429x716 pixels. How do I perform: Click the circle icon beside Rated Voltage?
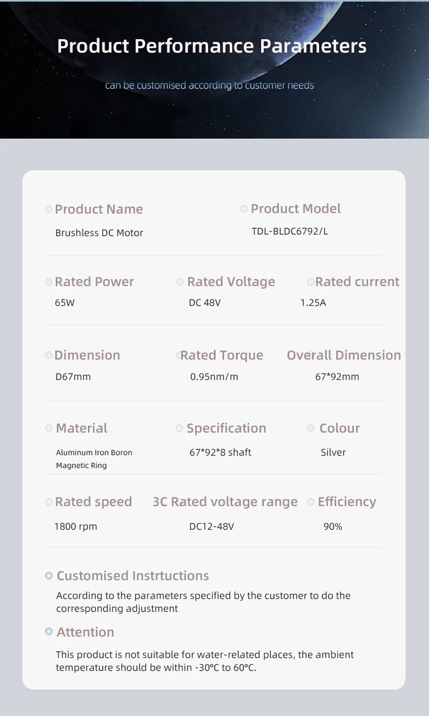click(180, 282)
